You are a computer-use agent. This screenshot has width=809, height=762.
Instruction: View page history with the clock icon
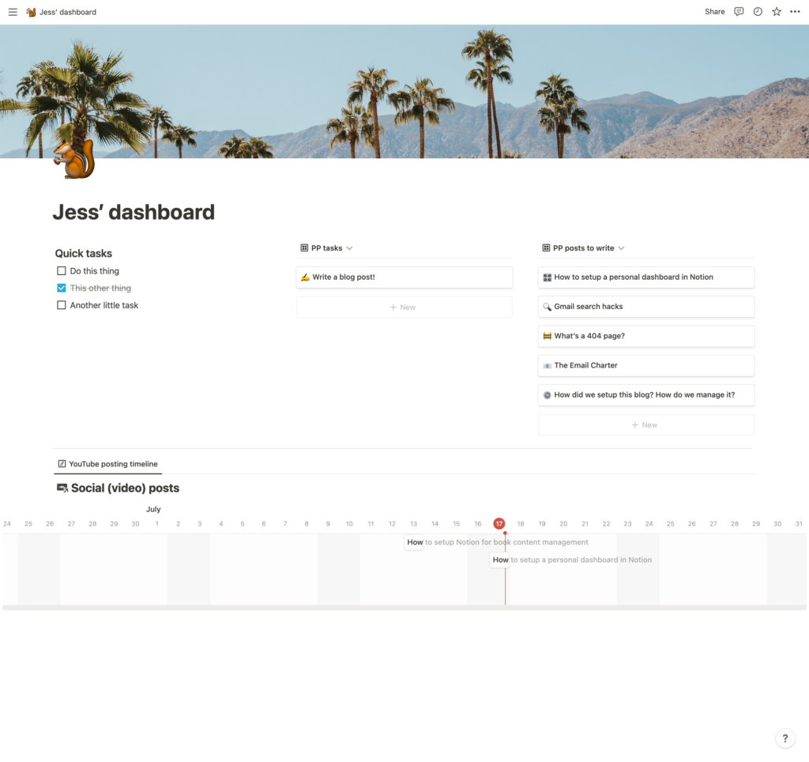pos(757,12)
